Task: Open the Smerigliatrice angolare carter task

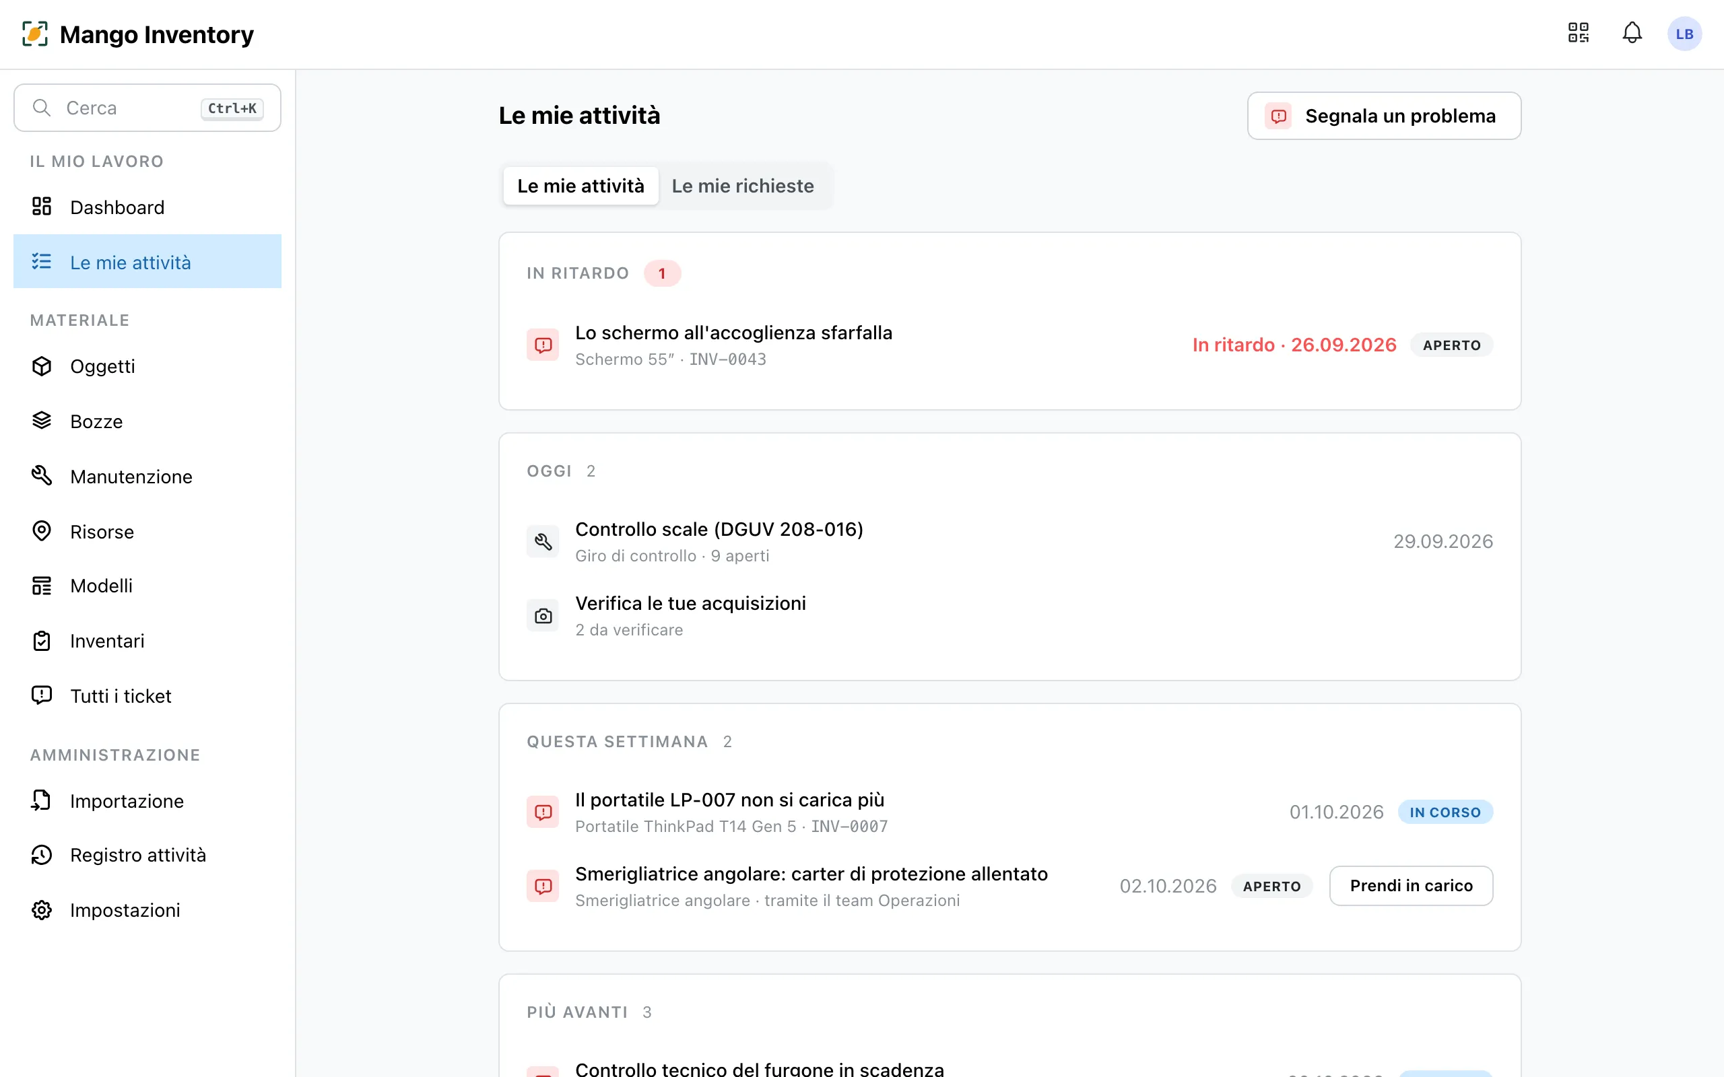Action: pyautogui.click(x=1009, y=886)
